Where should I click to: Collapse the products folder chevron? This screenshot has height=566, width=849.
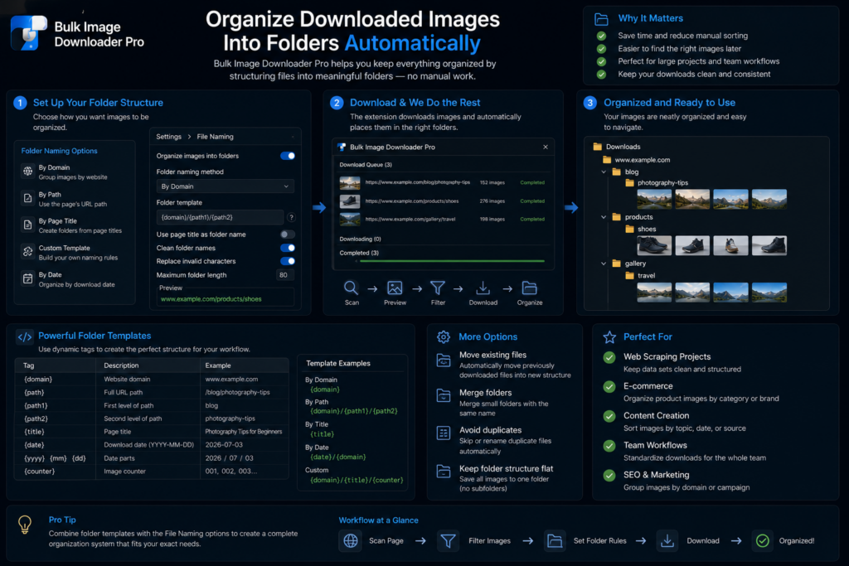click(604, 217)
